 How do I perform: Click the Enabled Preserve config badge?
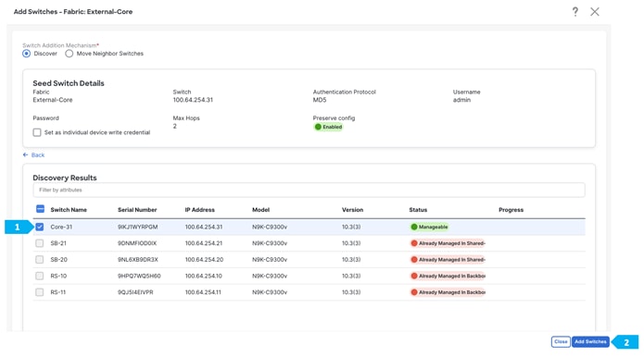tap(328, 127)
